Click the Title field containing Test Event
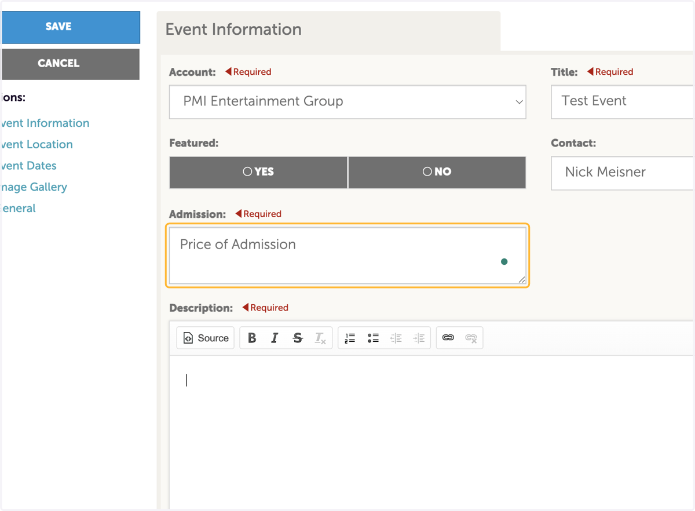Screen dimensions: 695x511 (623, 102)
